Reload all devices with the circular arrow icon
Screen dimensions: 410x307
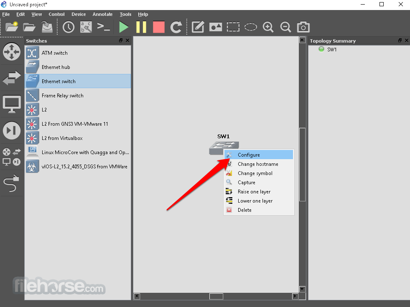pos(176,27)
